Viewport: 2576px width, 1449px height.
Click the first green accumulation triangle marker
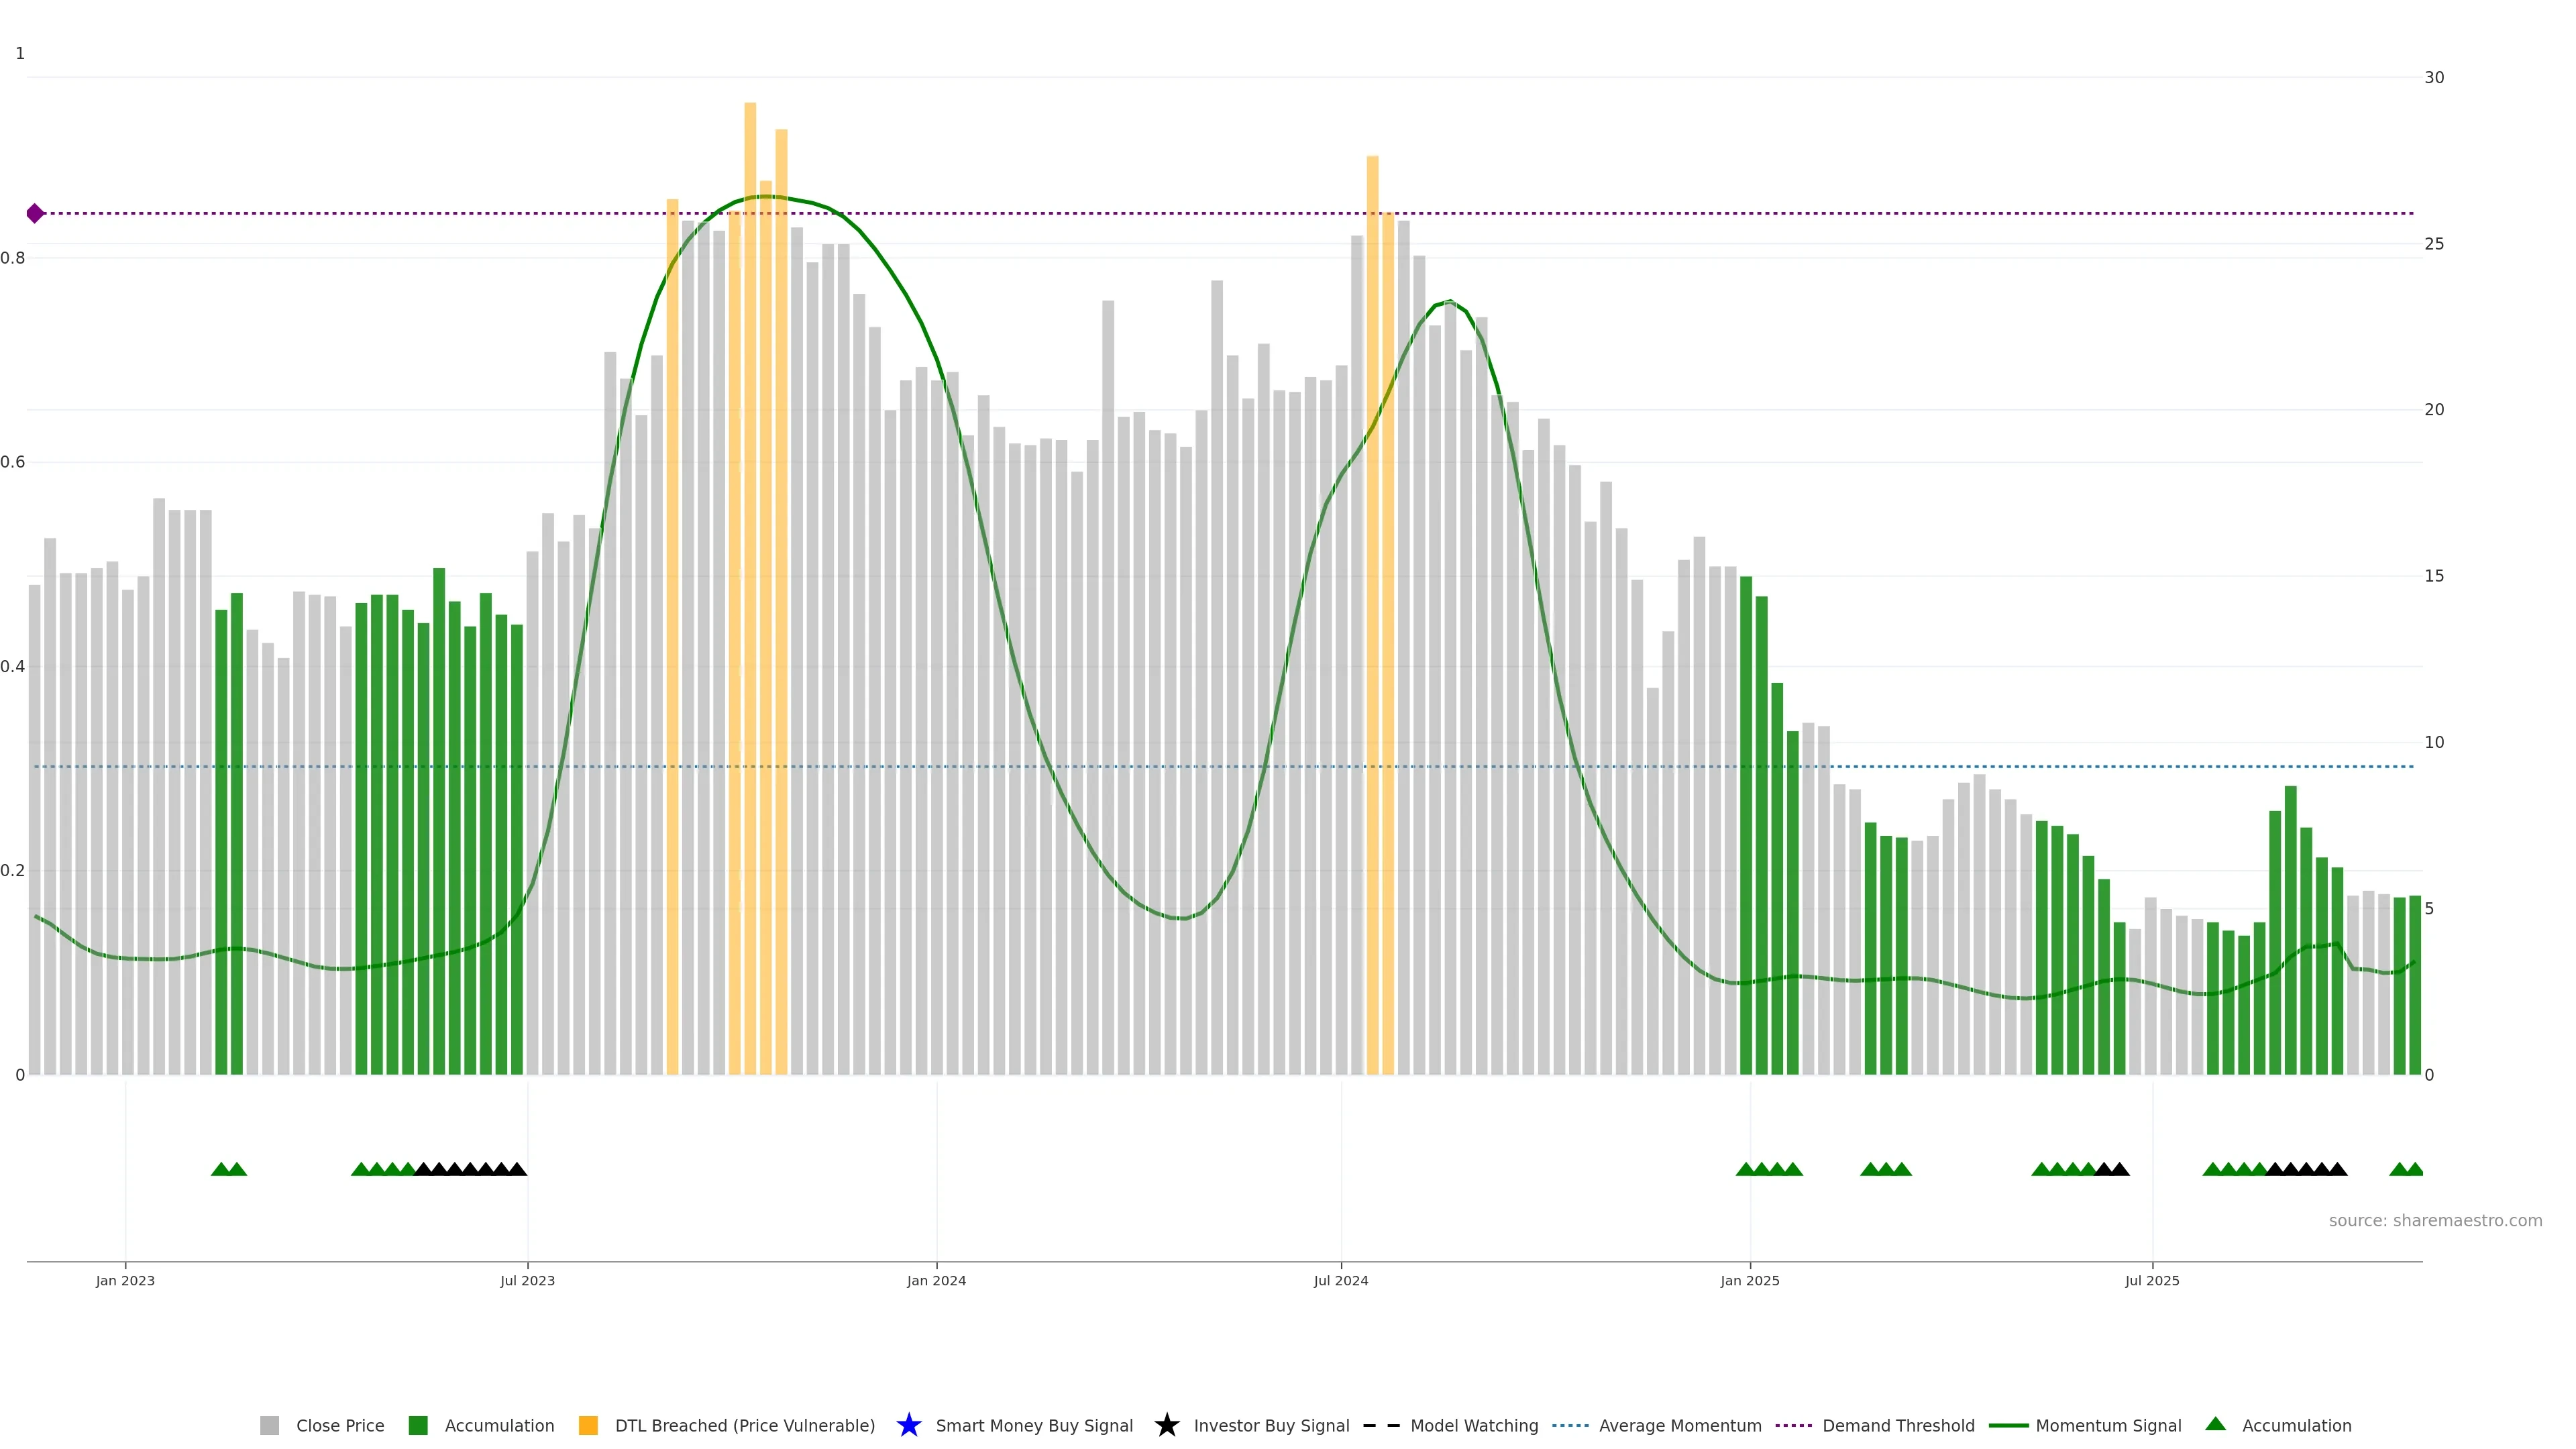221,1169
